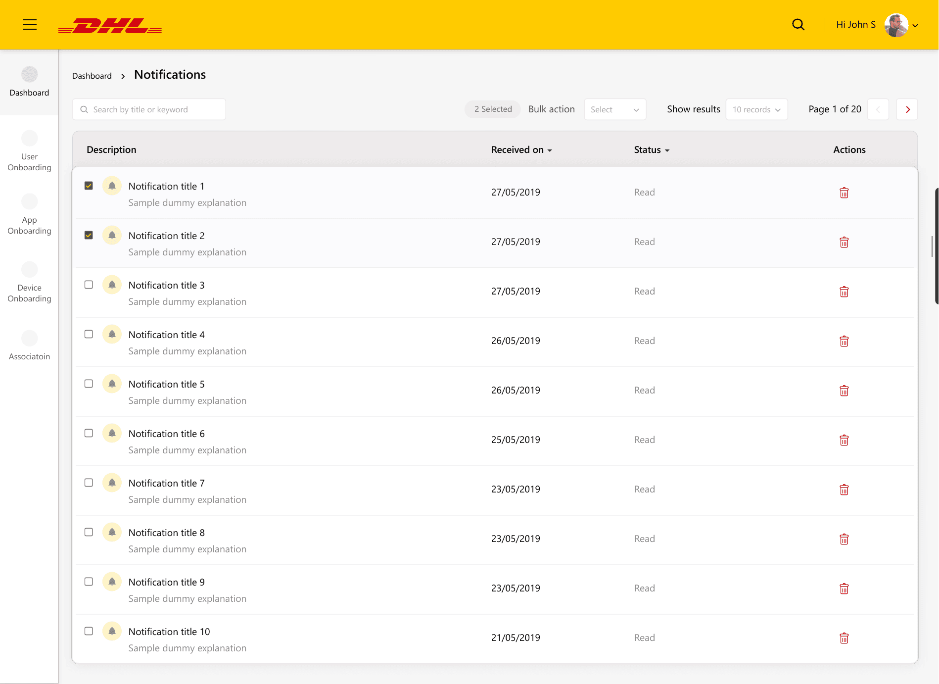
Task: Open App Onboarding in sidebar
Action: pyautogui.click(x=29, y=214)
